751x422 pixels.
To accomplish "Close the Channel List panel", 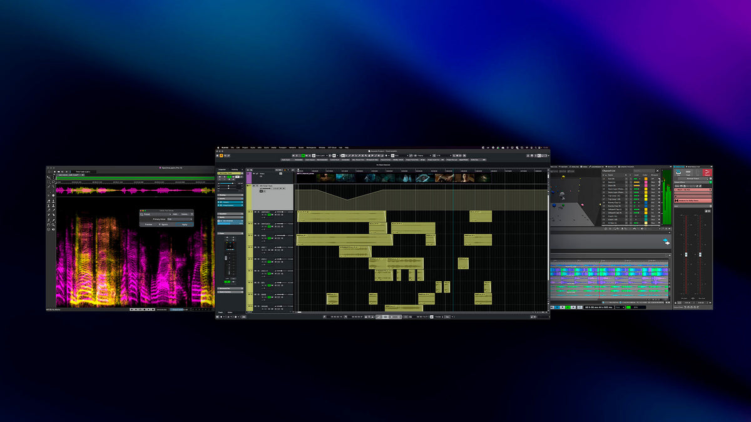I will [x=658, y=171].
